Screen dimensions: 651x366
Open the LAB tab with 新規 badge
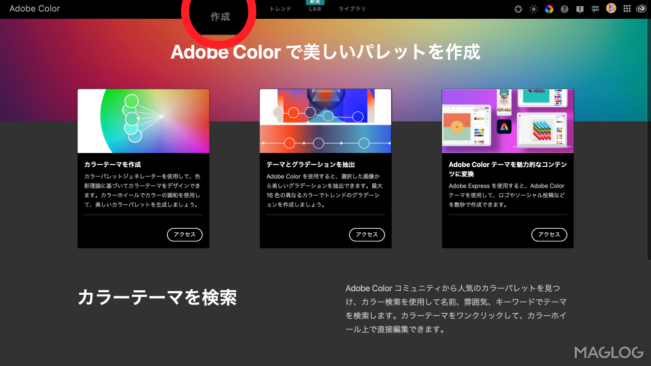[x=314, y=9]
